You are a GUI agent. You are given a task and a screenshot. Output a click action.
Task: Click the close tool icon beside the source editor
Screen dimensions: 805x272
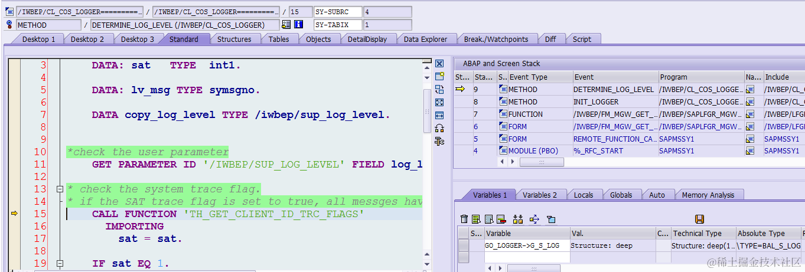pyautogui.click(x=439, y=63)
